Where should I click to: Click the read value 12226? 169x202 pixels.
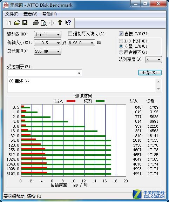point(153,126)
